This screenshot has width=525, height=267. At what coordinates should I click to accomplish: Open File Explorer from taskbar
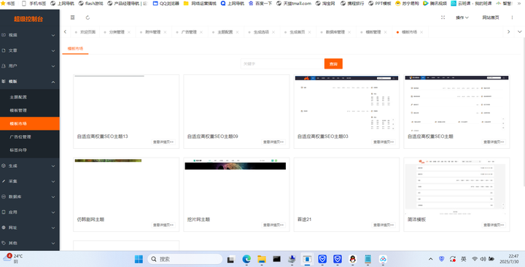[262, 259]
